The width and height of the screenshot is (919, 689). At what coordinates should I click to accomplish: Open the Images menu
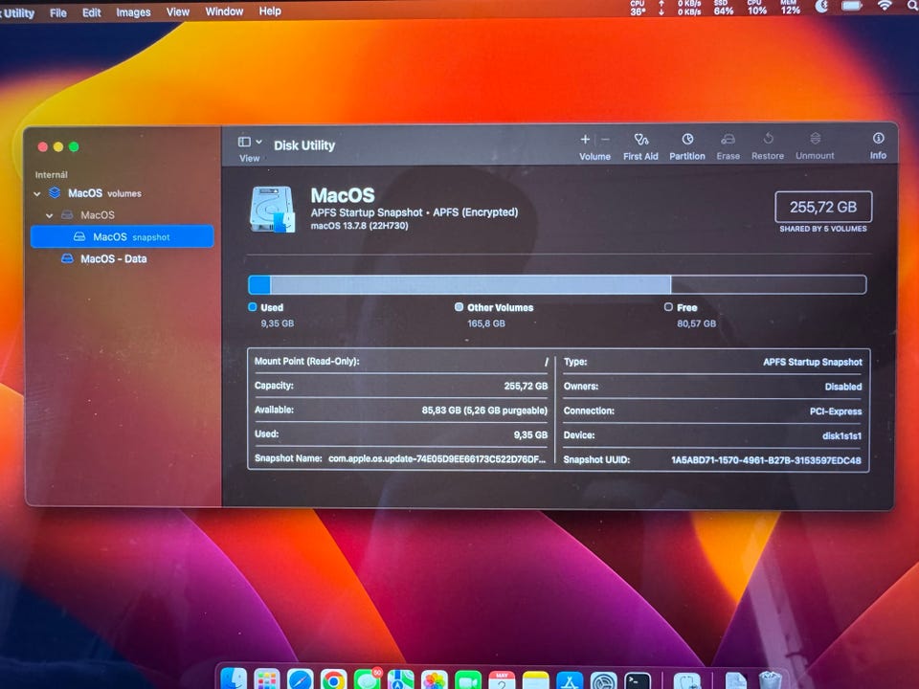coord(133,12)
